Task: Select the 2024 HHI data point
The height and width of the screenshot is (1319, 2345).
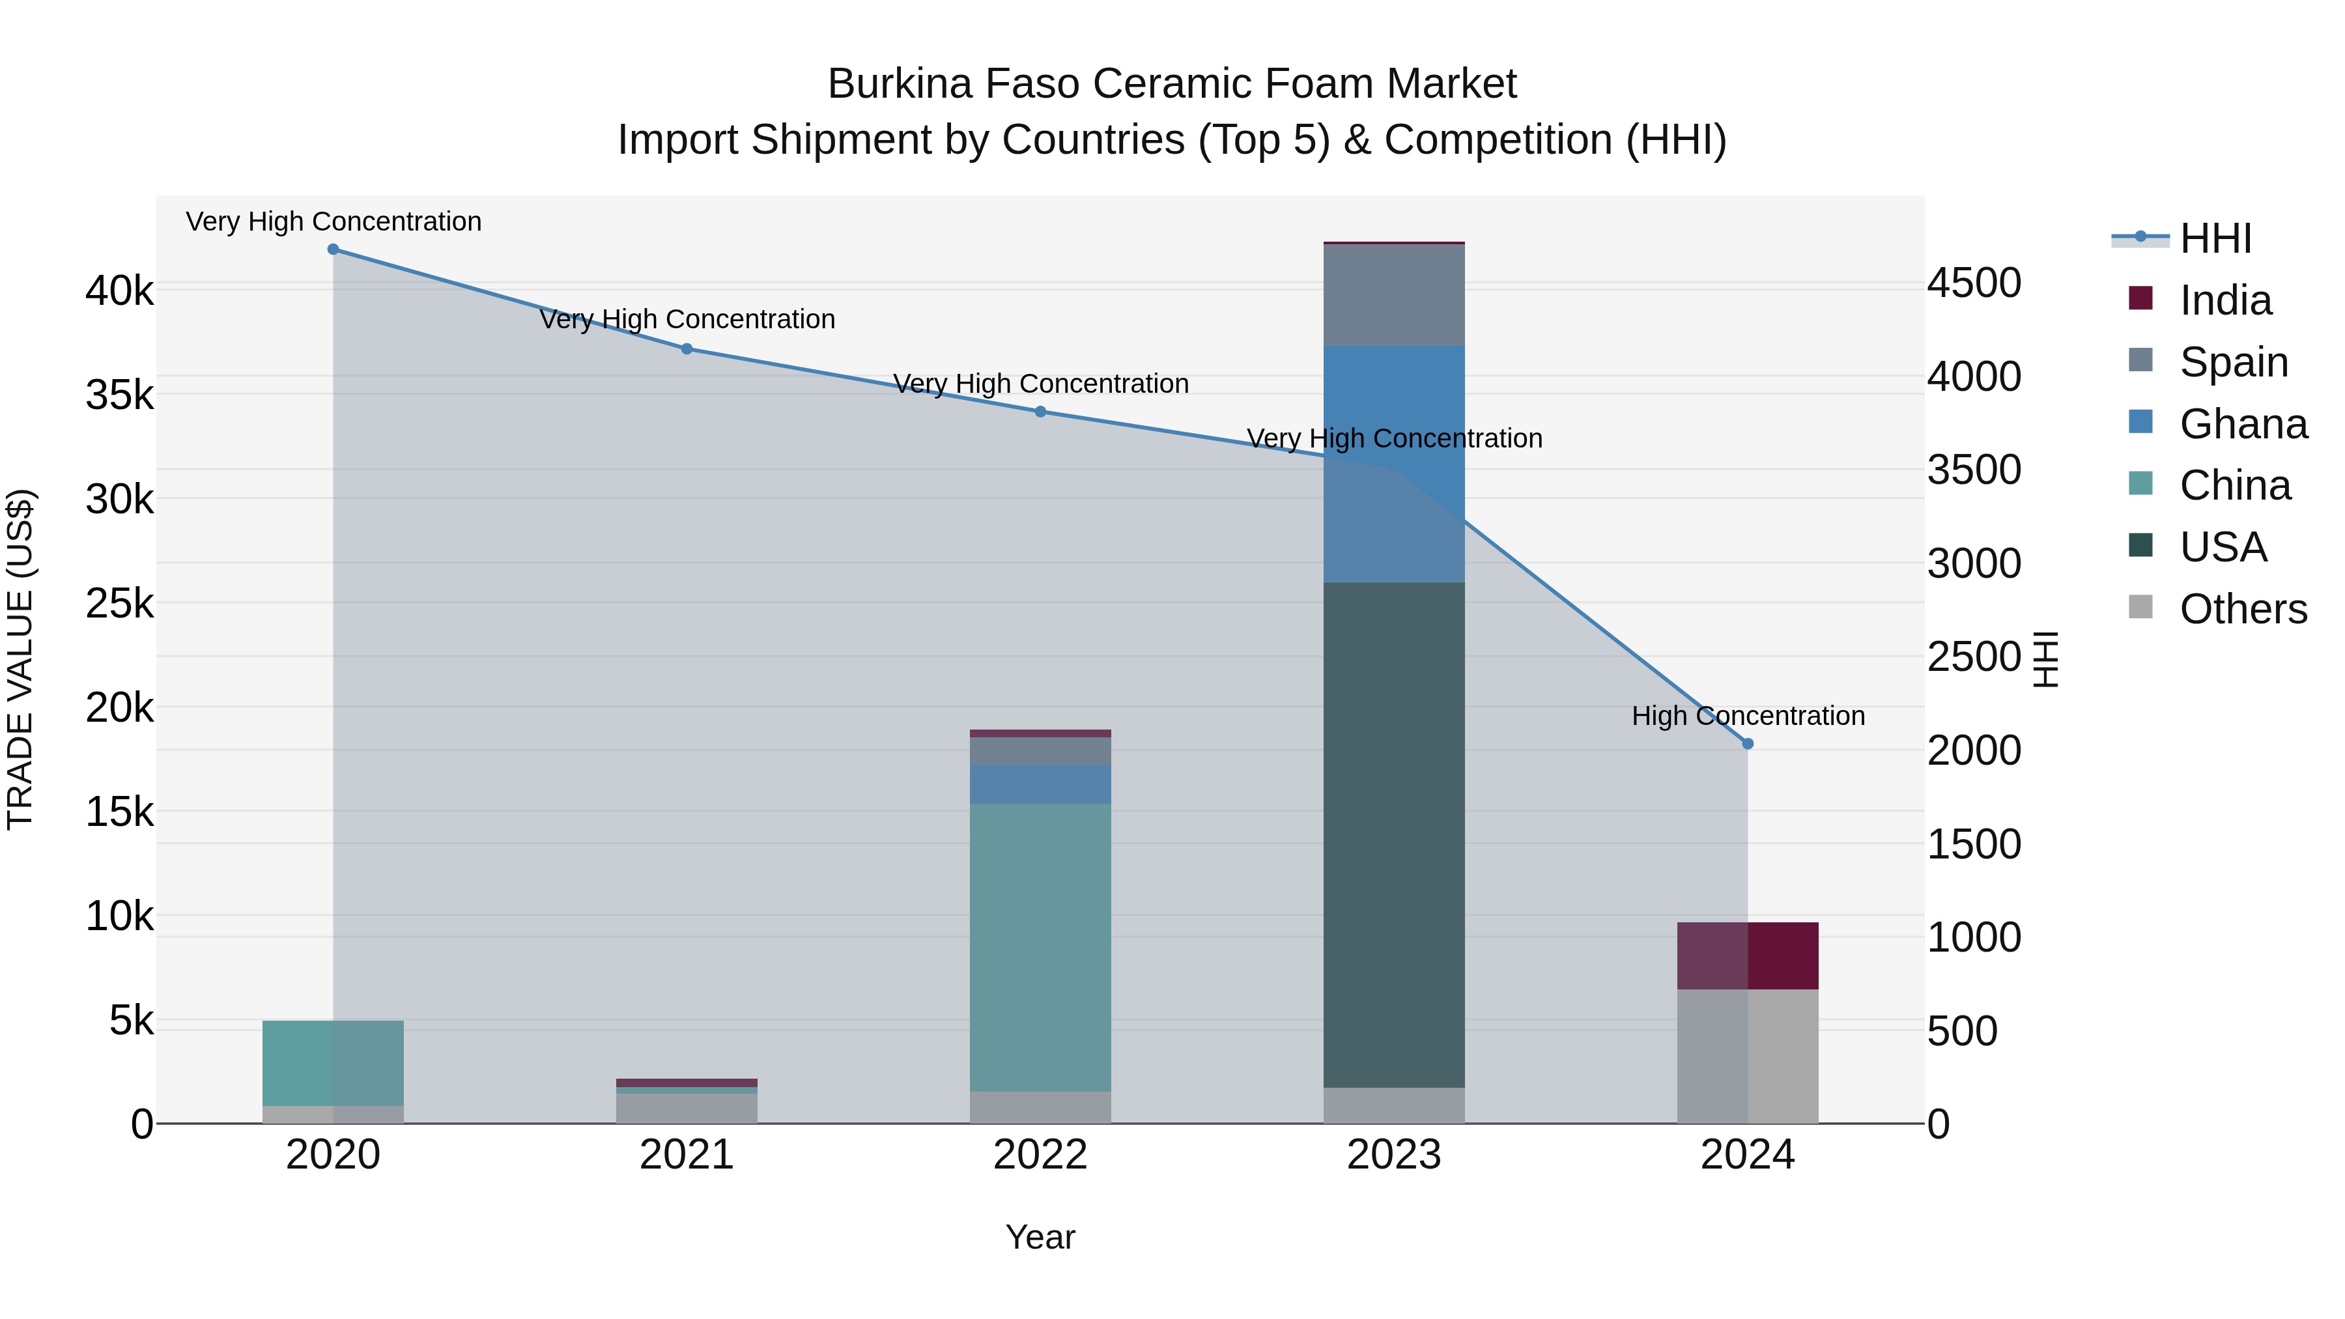Action: [1748, 744]
